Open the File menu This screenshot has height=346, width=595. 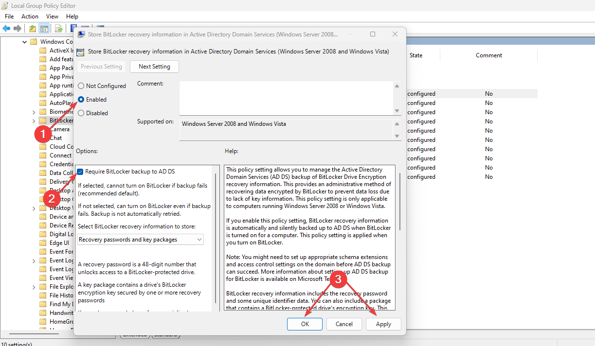(x=9, y=17)
